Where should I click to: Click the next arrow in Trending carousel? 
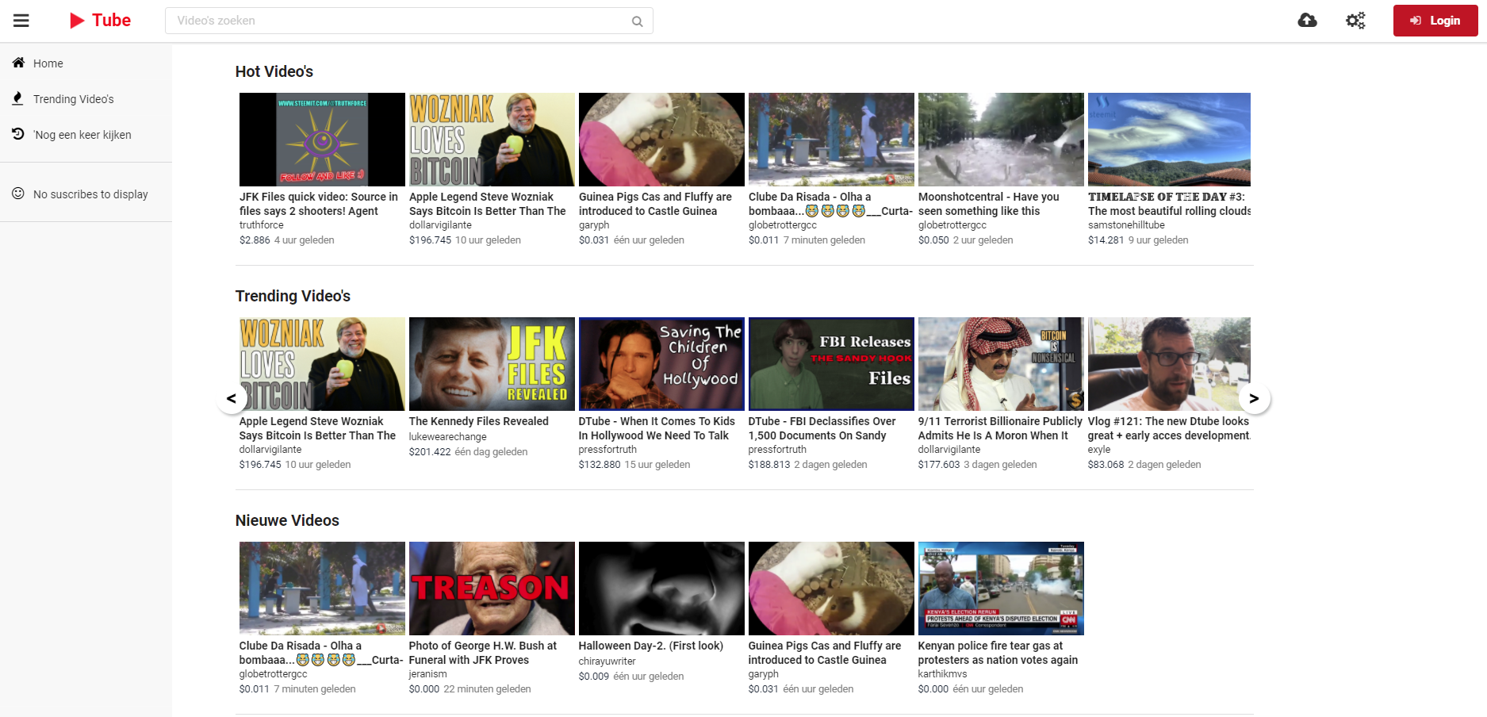click(x=1254, y=398)
